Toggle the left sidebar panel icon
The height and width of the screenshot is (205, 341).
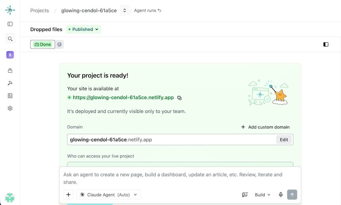[x=10, y=24]
